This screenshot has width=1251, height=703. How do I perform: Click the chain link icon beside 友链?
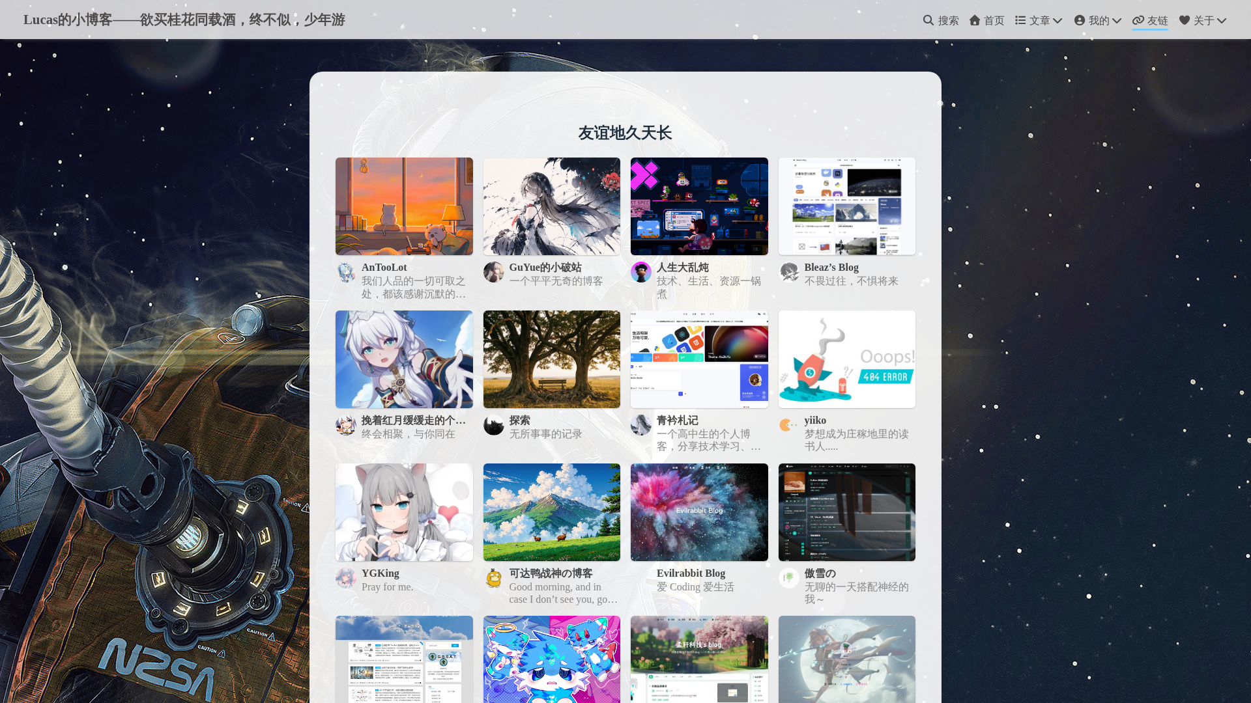click(x=1138, y=20)
